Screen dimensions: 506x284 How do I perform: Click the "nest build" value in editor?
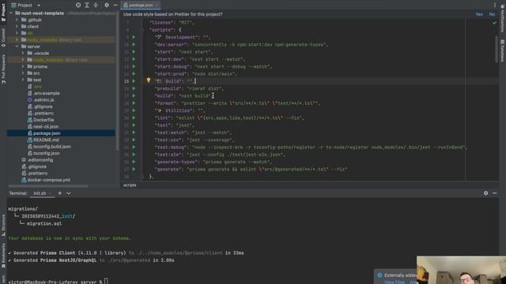[194, 96]
